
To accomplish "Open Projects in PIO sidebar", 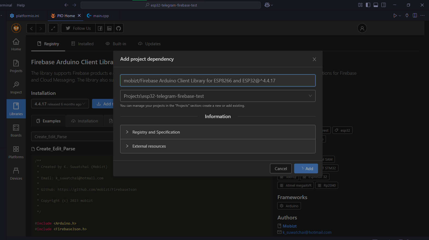I will [16, 66].
